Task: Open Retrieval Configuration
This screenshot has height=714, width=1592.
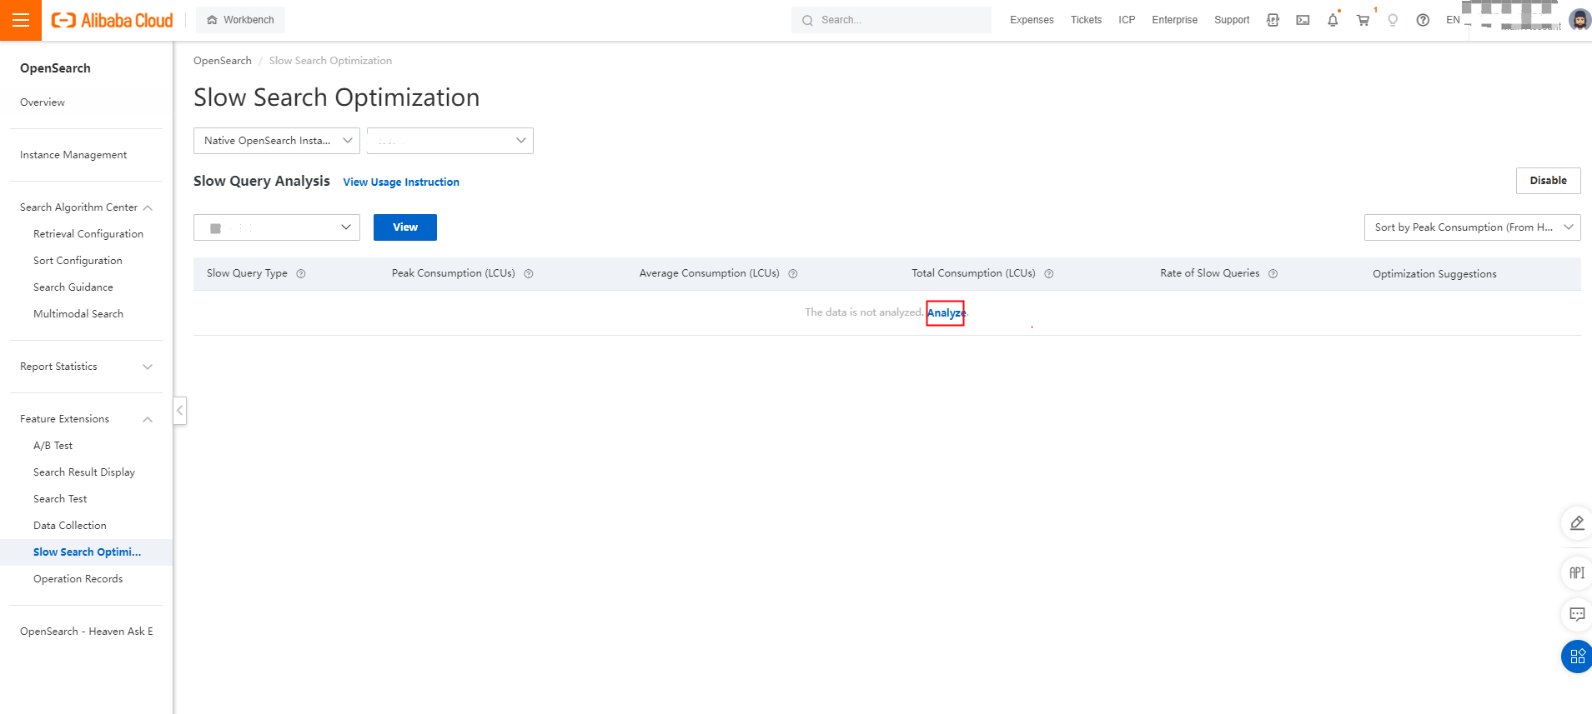Action: tap(88, 234)
